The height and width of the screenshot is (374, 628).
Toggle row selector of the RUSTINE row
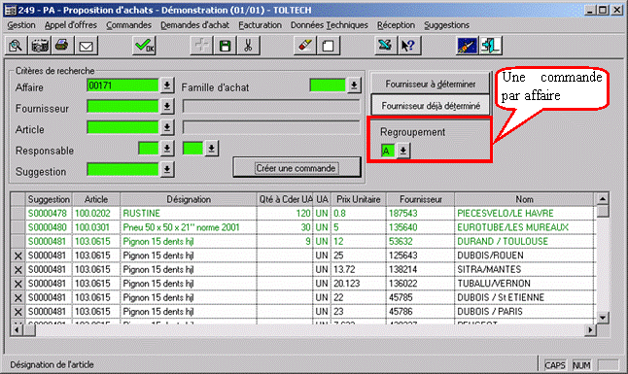tap(18, 214)
